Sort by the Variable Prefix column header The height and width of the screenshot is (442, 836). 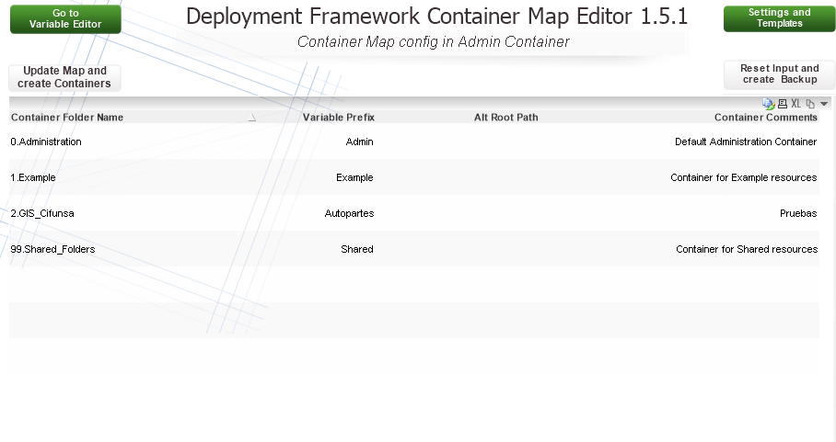(x=338, y=118)
